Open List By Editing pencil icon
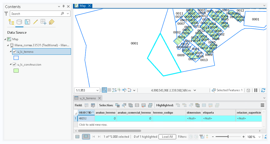This screenshot has height=144, width=270. point(35,22)
